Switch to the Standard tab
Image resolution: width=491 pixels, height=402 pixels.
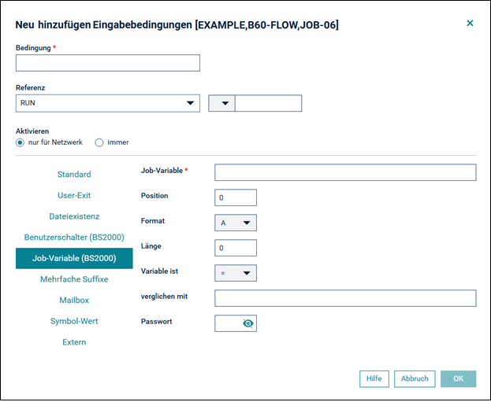point(74,174)
